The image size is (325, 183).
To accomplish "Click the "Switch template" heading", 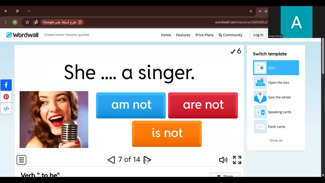I will click(x=270, y=54).
